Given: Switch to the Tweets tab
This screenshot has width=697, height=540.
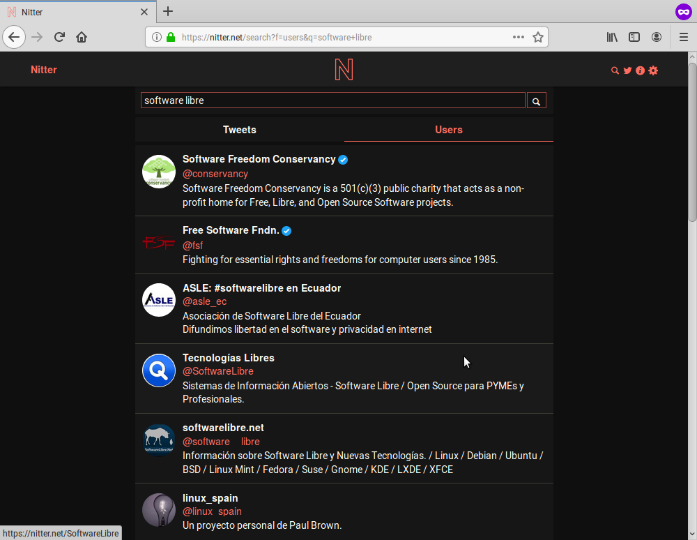Looking at the screenshot, I should (239, 130).
